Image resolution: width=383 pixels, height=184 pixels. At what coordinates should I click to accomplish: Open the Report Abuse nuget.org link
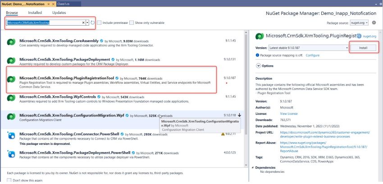tap(324, 147)
